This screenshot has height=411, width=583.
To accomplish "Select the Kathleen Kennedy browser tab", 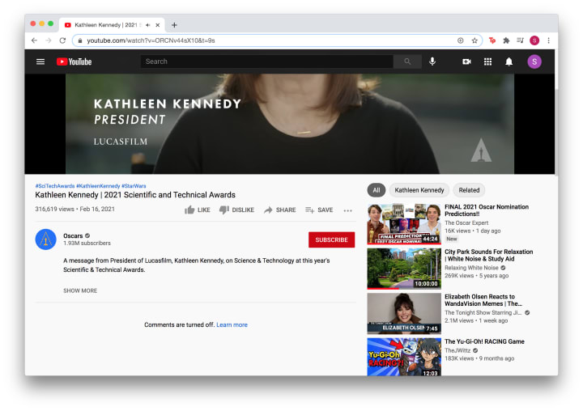I will [112, 25].
